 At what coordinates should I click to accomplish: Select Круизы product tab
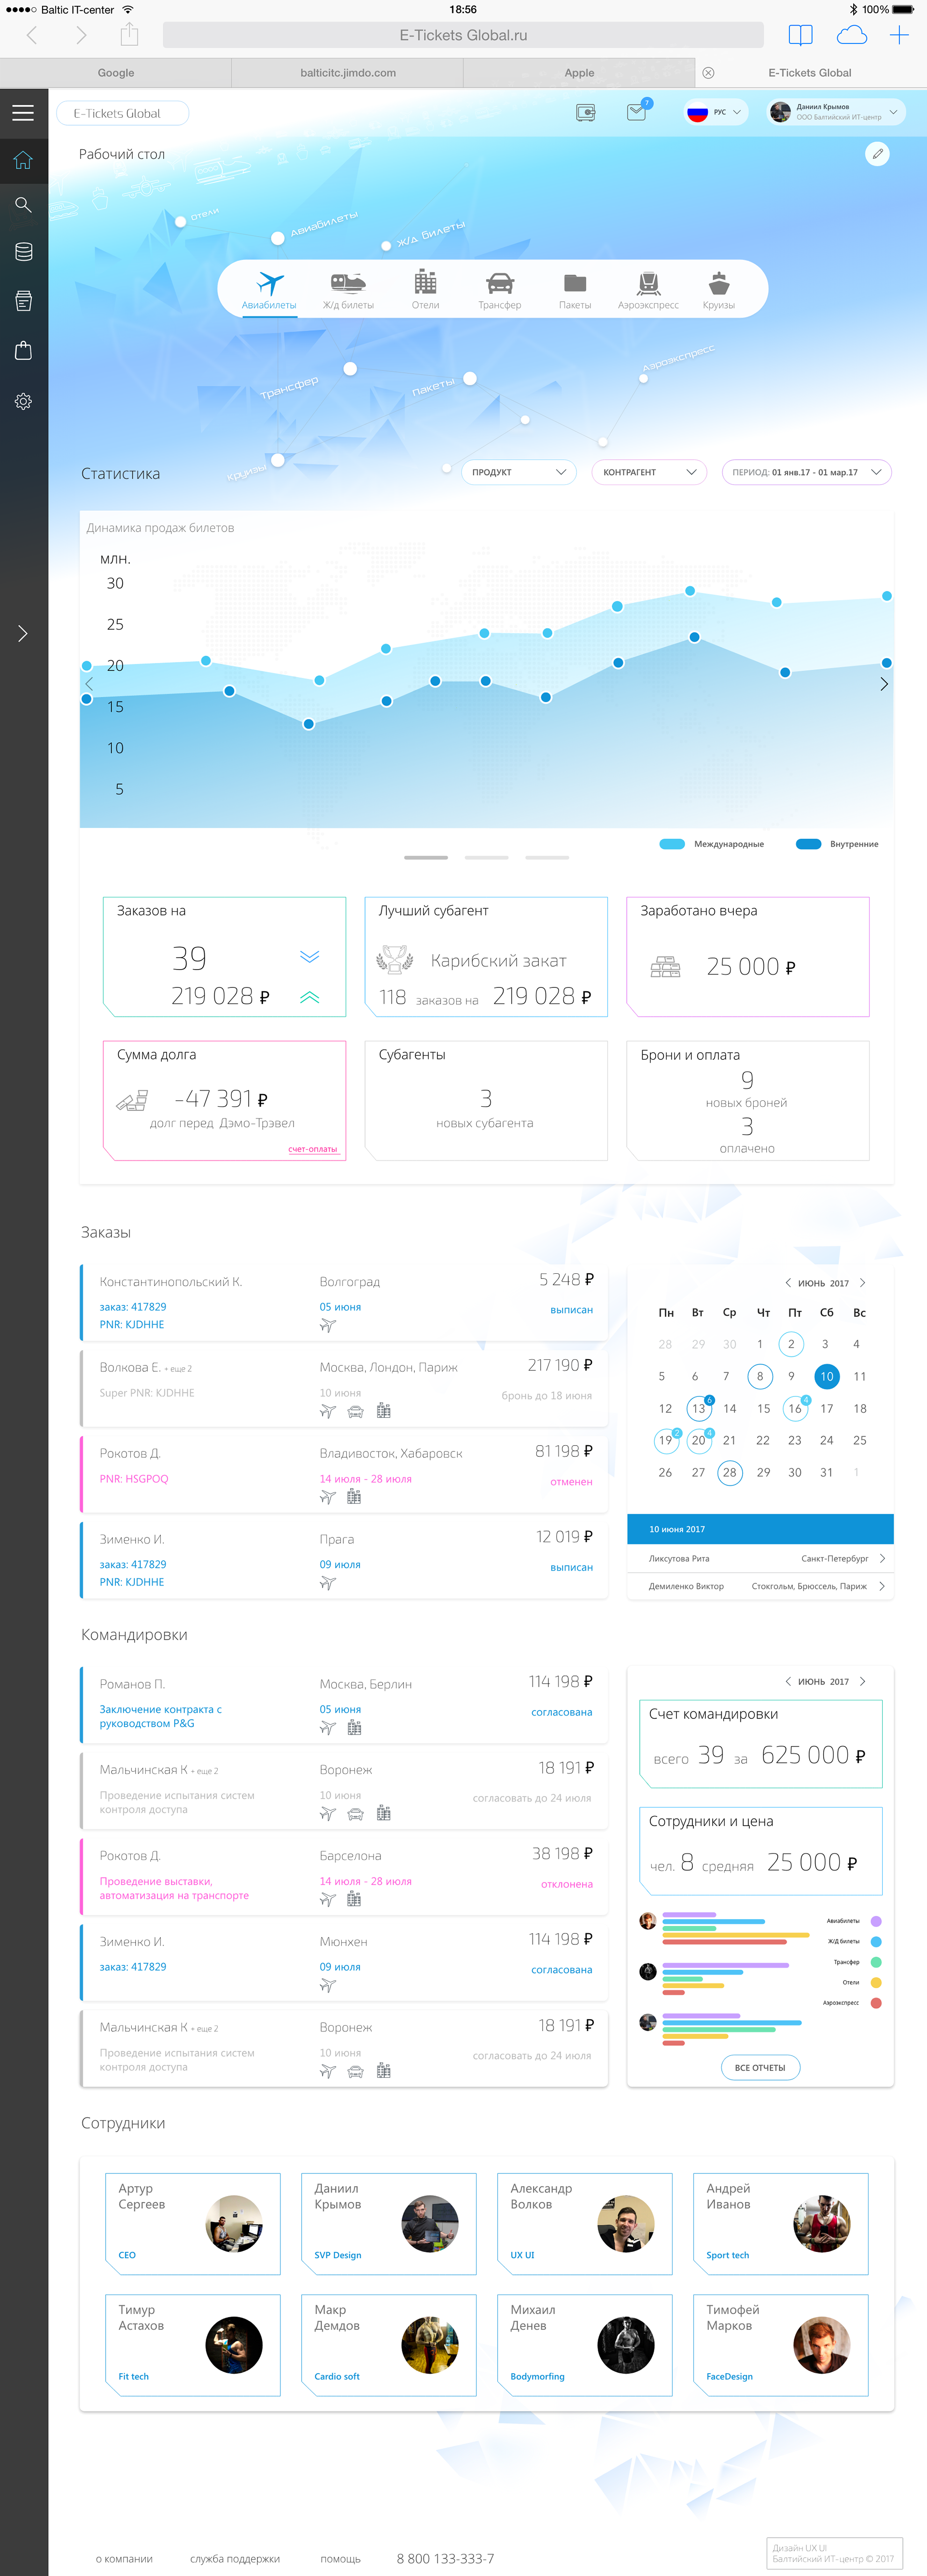point(719,290)
